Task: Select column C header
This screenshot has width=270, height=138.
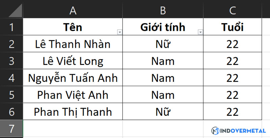Action: 233,10
